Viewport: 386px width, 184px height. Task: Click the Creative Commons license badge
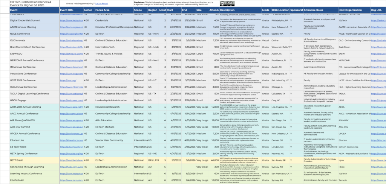(230, 3)
